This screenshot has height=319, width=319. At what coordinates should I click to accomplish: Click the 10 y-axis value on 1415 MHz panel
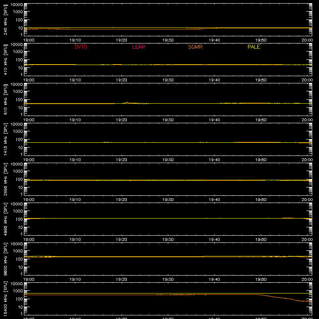click(x=20, y=148)
